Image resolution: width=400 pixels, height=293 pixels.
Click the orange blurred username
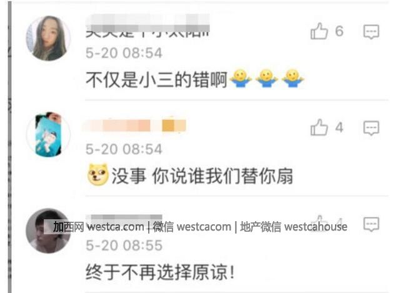pos(135,126)
